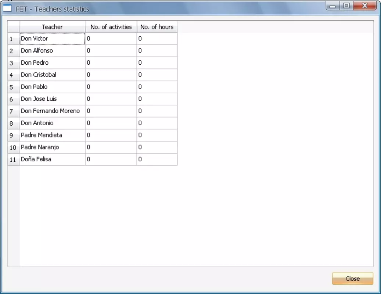Select the Don Pablo cell
The image size is (381, 294).
tap(52, 87)
